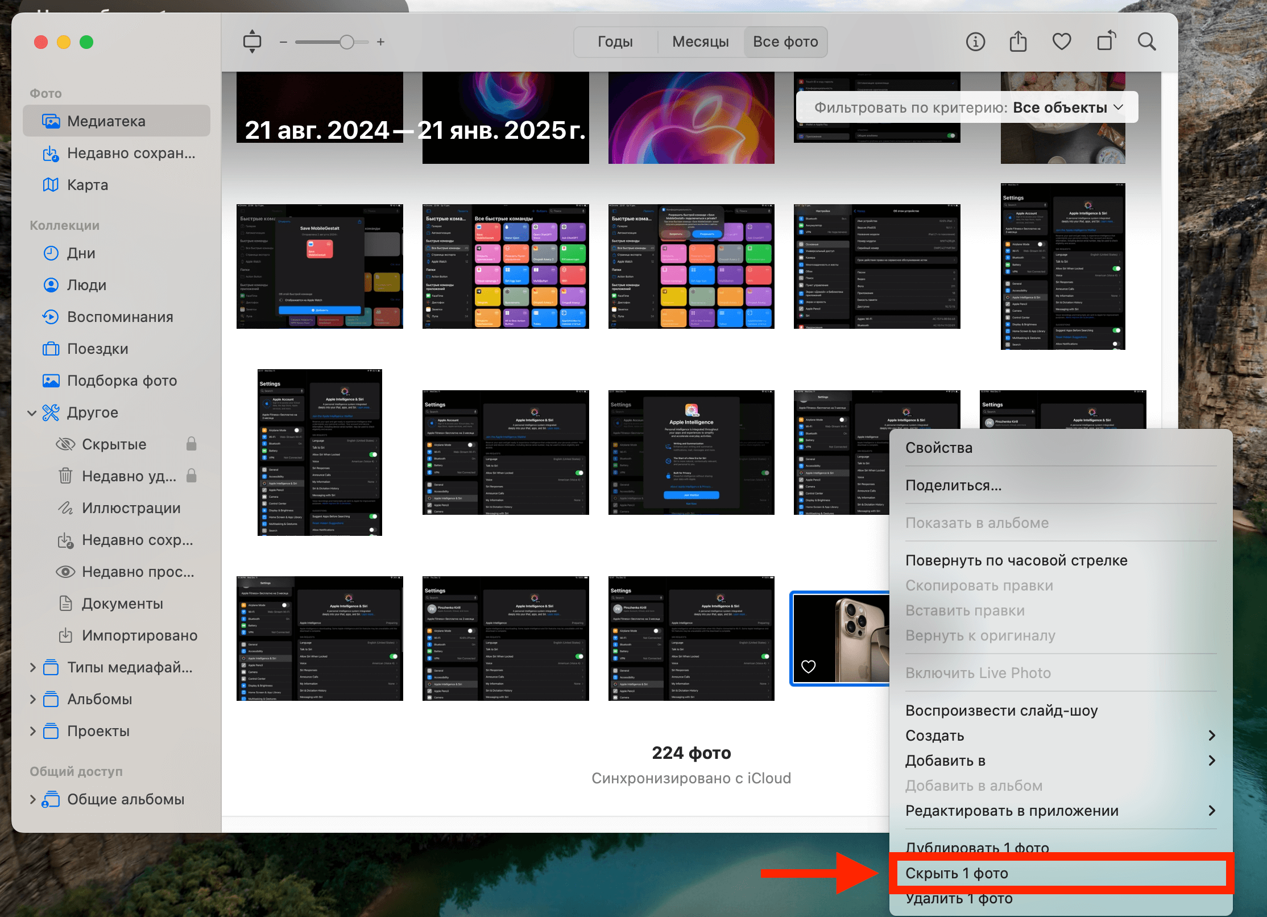This screenshot has height=917, width=1267.
Task: Select Свойства in the context menu
Action: coord(939,448)
